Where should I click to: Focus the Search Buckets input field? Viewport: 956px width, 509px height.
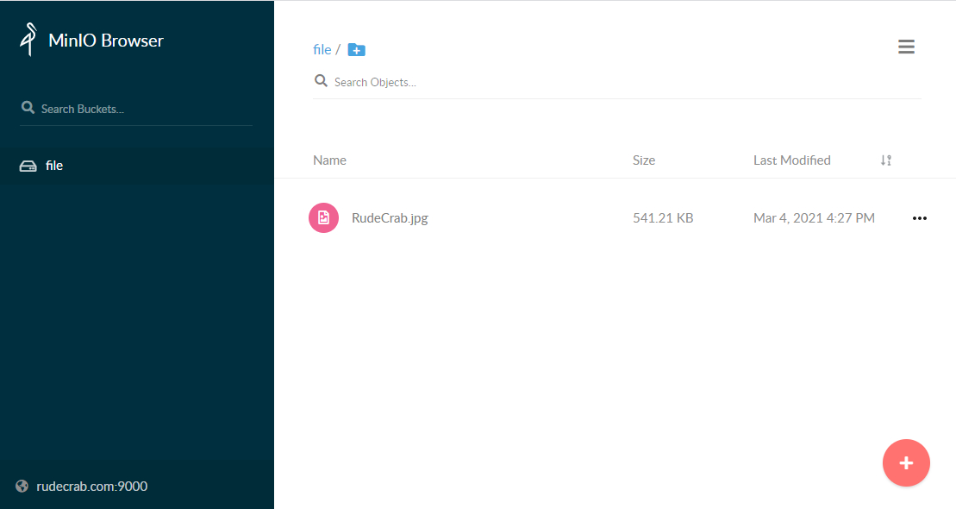(x=136, y=109)
